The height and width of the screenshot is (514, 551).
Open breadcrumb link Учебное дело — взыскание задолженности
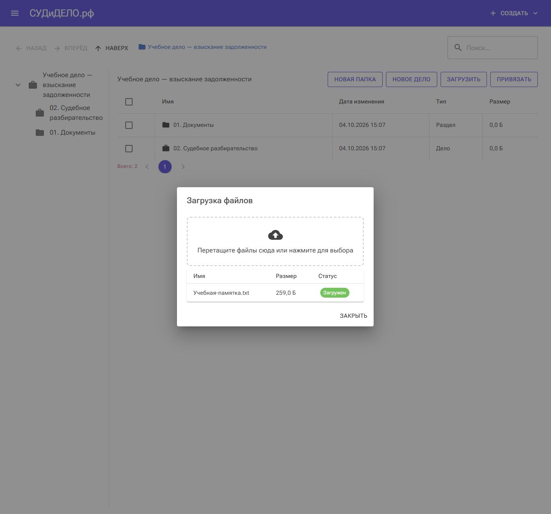click(207, 47)
